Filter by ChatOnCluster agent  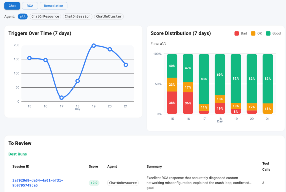(109, 16)
